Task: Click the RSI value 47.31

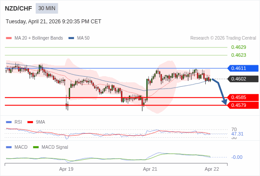Action: point(237,134)
